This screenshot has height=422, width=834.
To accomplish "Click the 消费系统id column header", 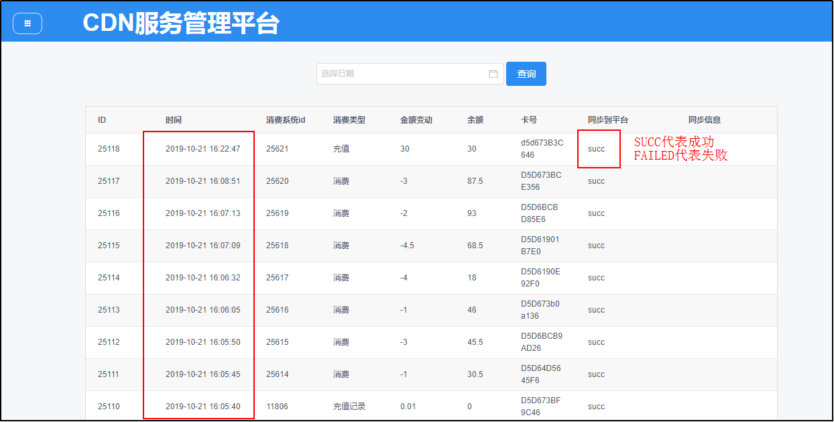I will [x=286, y=120].
